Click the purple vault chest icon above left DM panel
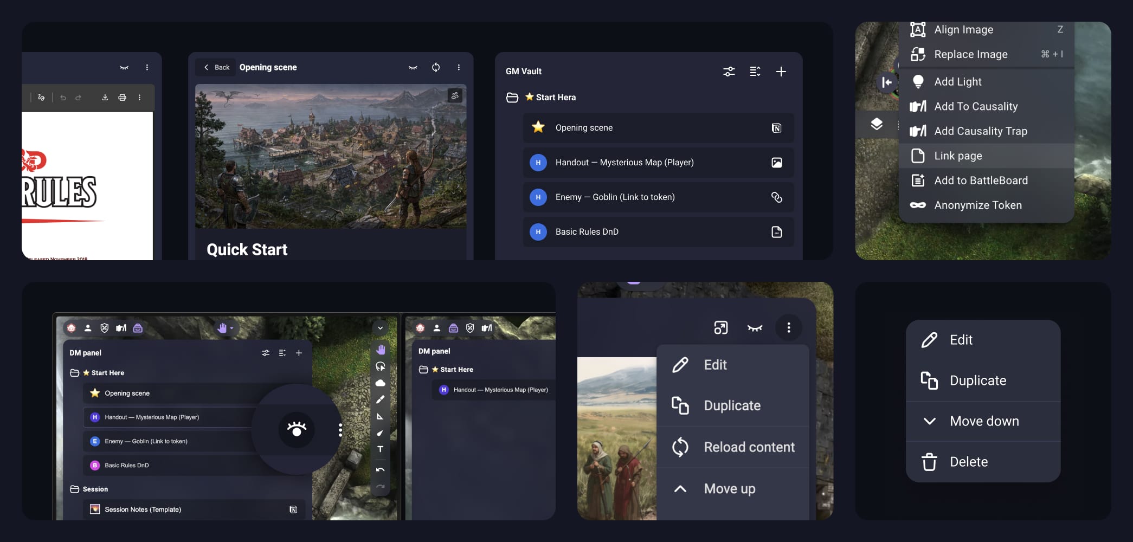This screenshot has height=542, width=1133. pos(138,328)
